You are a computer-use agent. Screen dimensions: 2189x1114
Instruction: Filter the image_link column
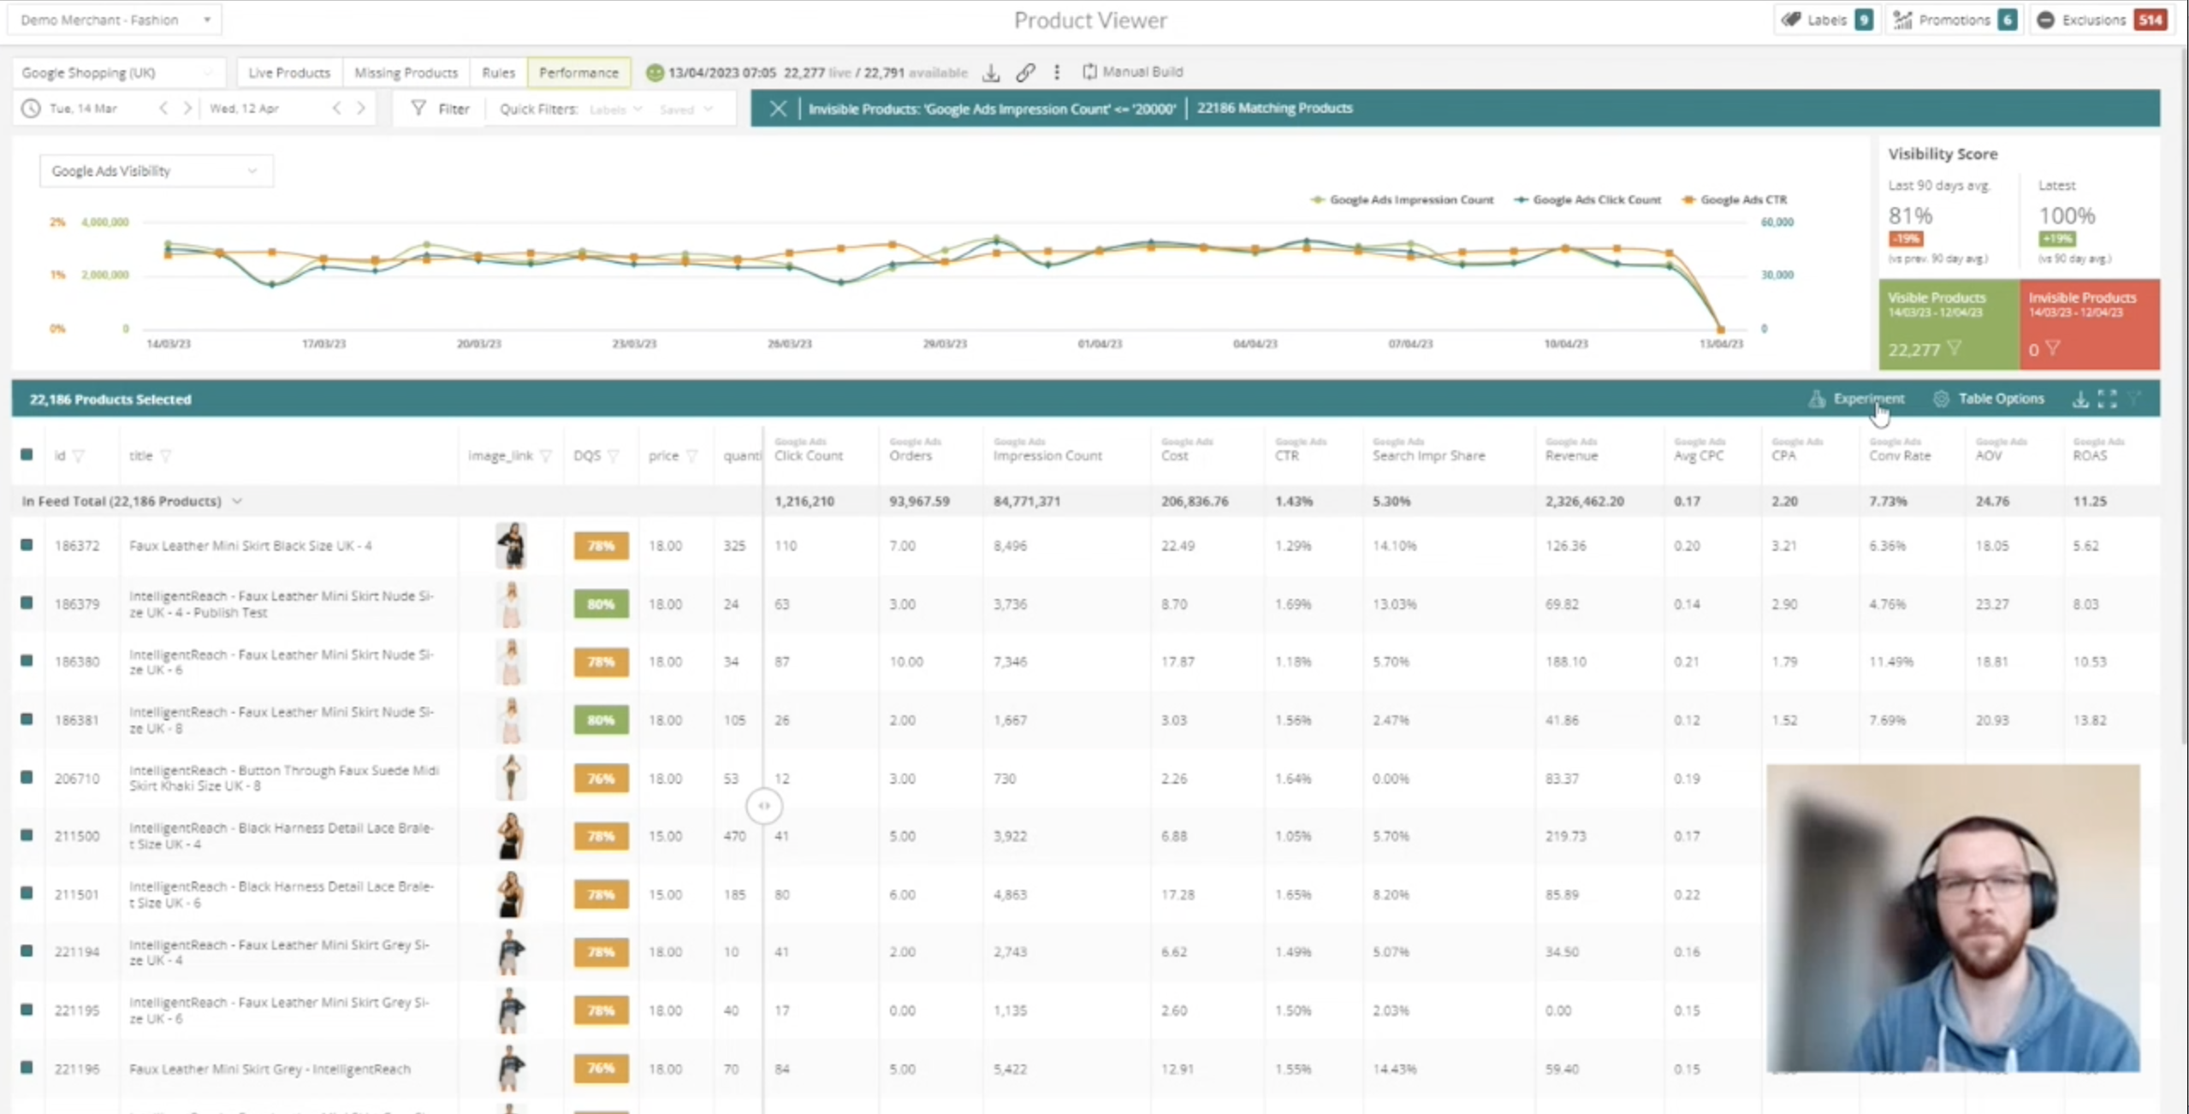tap(546, 456)
